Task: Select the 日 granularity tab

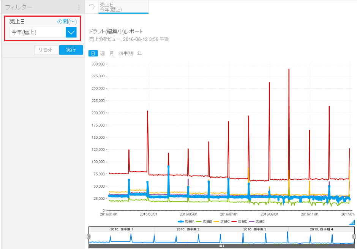Action: point(93,53)
